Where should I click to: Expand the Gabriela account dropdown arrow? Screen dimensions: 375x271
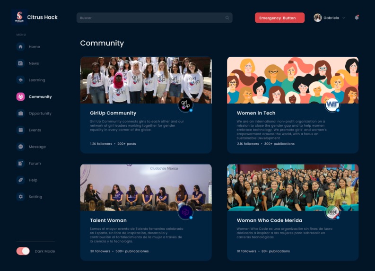344,18
